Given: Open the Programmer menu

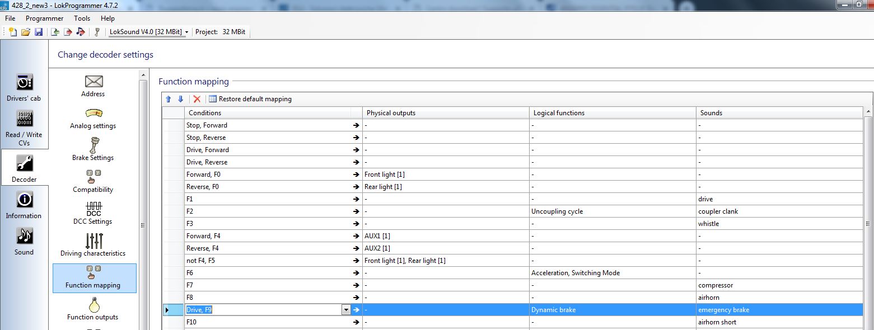Looking at the screenshot, I should (44, 18).
